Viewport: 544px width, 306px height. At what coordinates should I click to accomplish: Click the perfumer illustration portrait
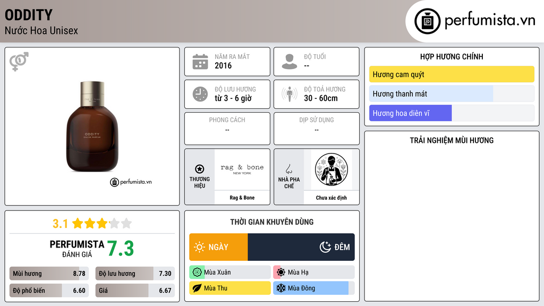[x=331, y=169]
